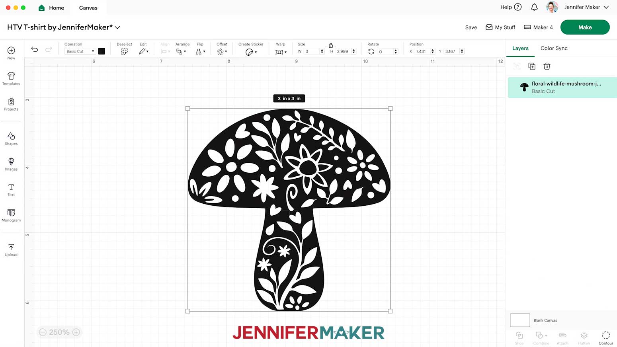The image size is (617, 347).
Task: Undo the last action
Action: [x=35, y=49]
